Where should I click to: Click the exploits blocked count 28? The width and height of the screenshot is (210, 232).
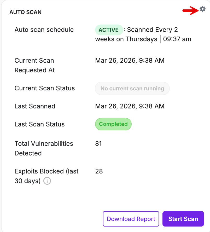[99, 171]
